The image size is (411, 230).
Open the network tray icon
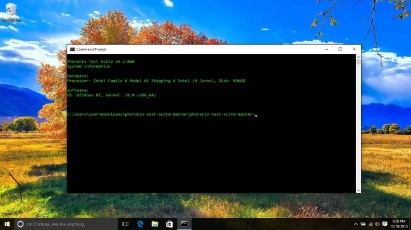371,224
